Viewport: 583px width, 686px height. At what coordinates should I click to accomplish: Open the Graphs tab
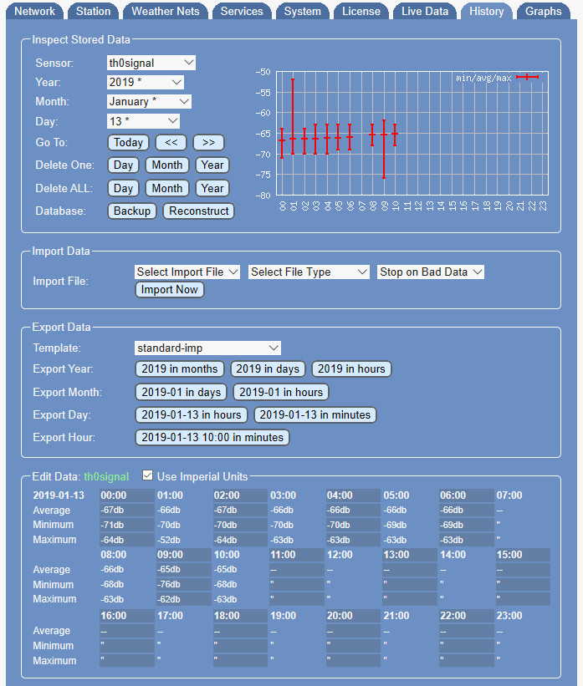[543, 12]
